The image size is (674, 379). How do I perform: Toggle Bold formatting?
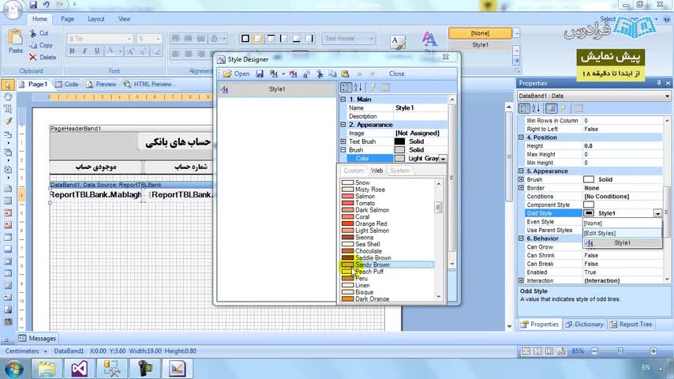click(72, 51)
